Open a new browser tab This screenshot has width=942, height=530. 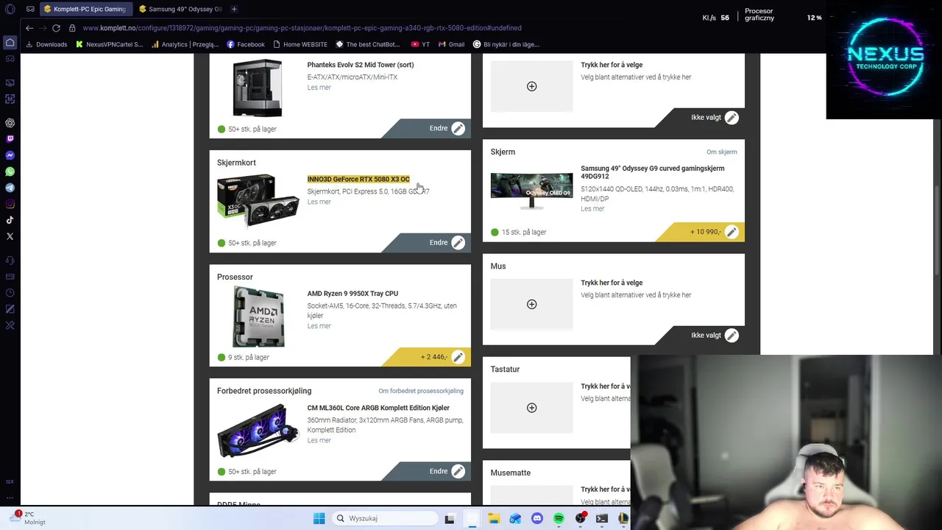pos(234,9)
